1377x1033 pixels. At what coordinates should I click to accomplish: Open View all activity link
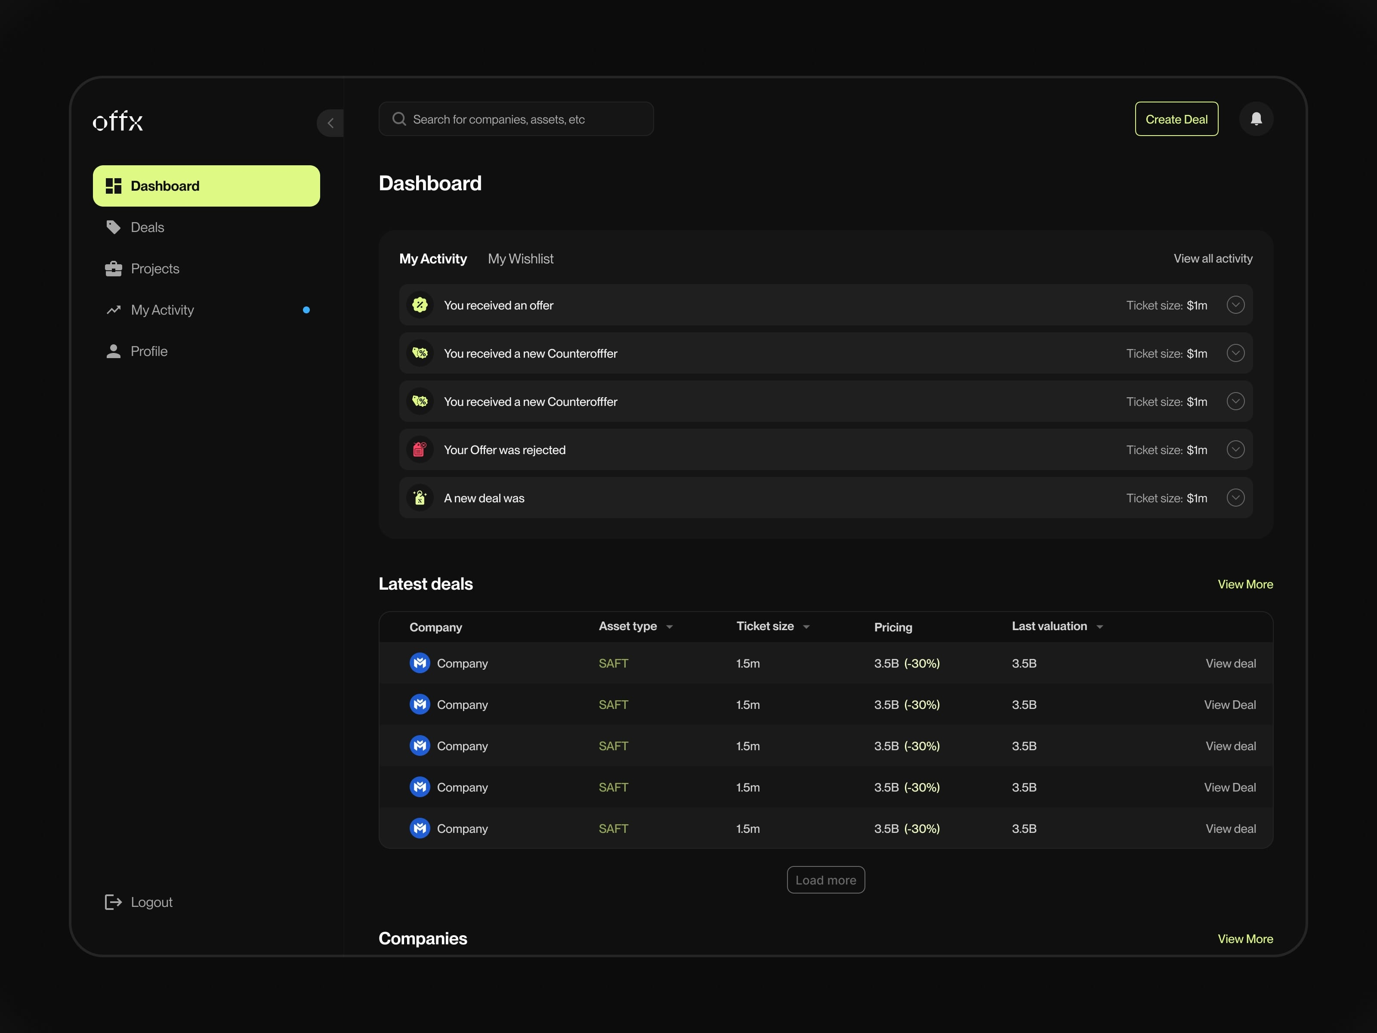pos(1213,258)
